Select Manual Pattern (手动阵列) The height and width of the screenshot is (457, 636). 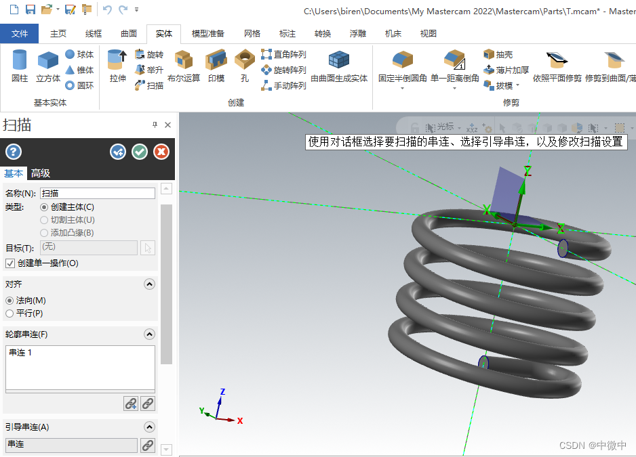(x=283, y=85)
